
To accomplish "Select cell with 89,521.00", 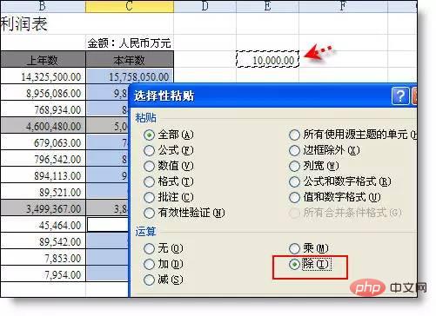I will pyautogui.click(x=43, y=192).
